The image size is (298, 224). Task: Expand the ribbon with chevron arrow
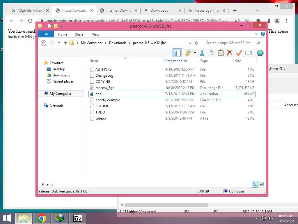point(256,34)
